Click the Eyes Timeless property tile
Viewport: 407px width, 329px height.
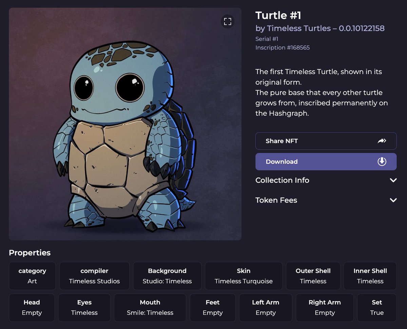coord(84,308)
